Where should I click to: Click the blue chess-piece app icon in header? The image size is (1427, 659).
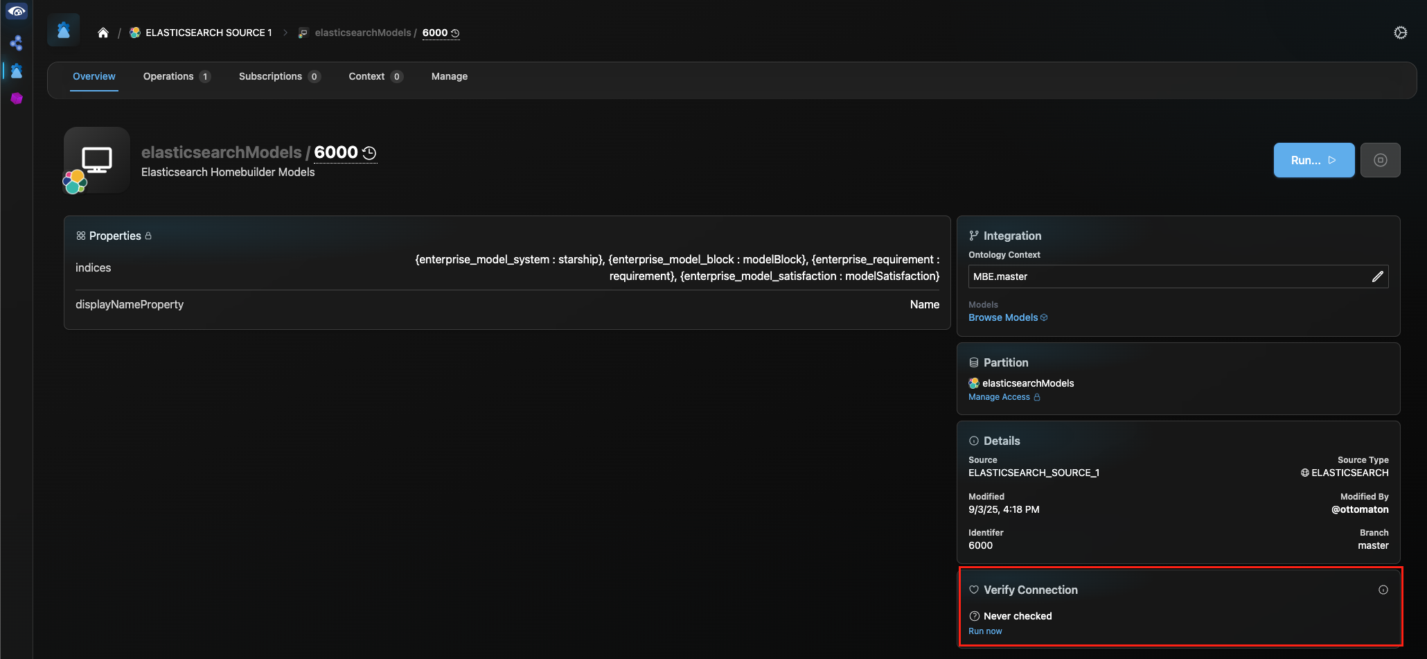point(64,30)
